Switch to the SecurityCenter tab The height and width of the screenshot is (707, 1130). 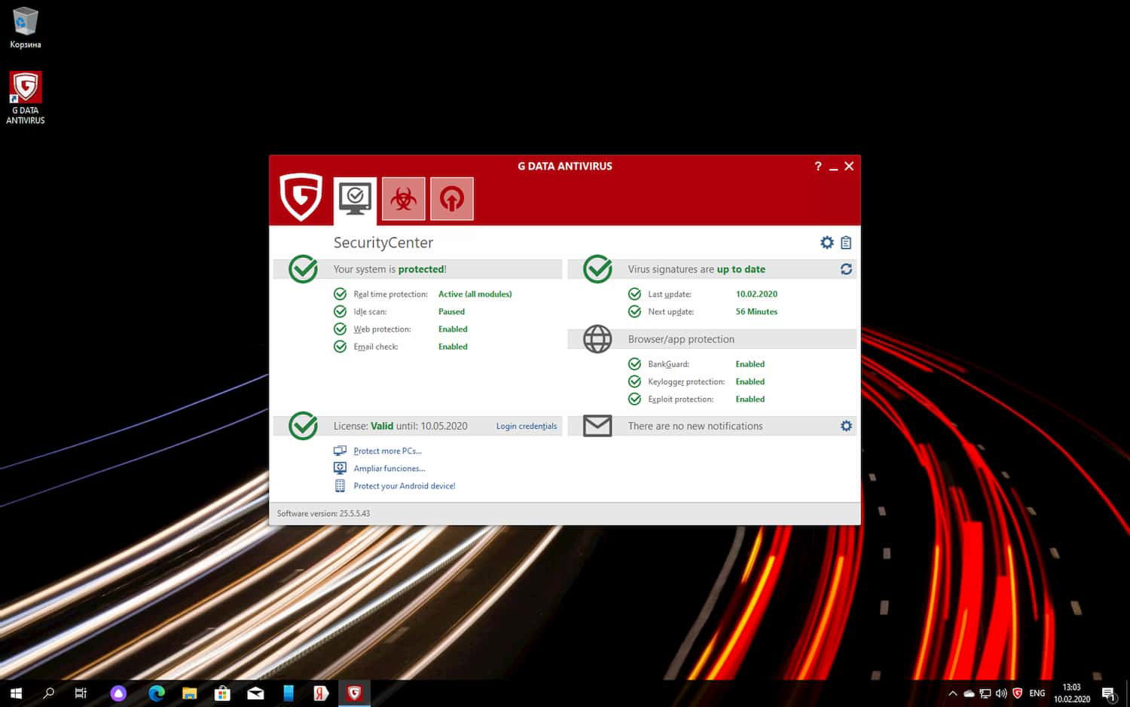[x=354, y=198]
